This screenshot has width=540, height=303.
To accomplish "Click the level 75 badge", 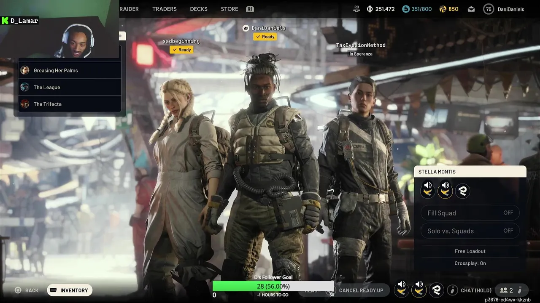I will click(x=489, y=9).
